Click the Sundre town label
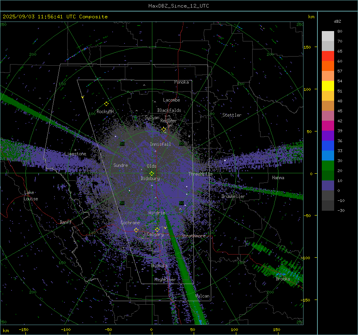The height and width of the screenshot is (335, 358). [x=121, y=165]
